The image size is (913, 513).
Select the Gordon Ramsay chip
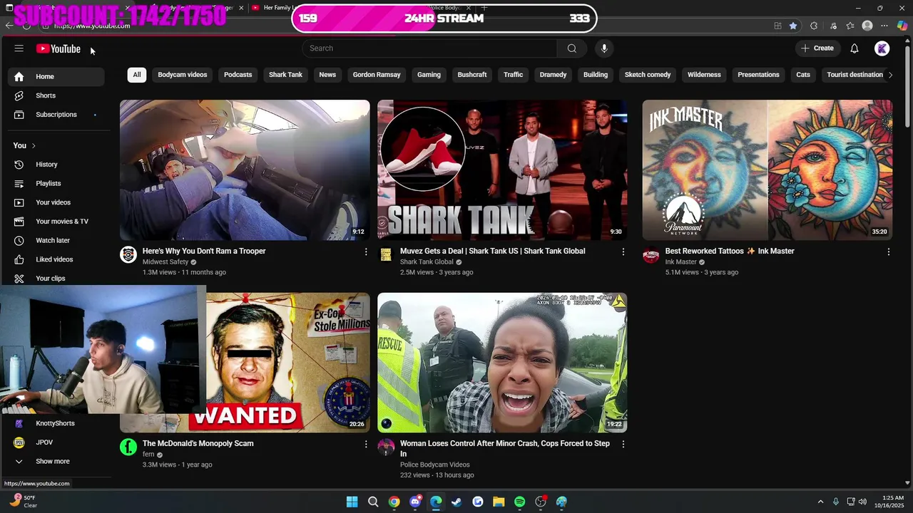[x=377, y=75]
